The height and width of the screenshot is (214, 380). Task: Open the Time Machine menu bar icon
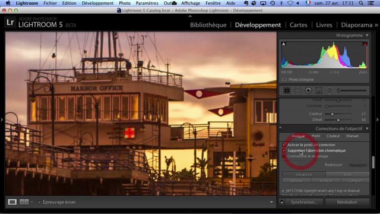[273, 3]
